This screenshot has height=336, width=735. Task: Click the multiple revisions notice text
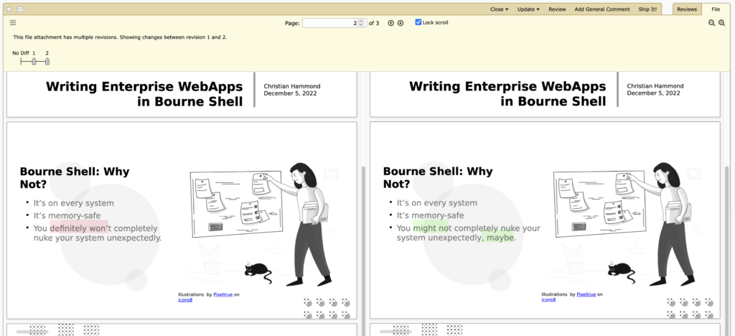point(120,37)
